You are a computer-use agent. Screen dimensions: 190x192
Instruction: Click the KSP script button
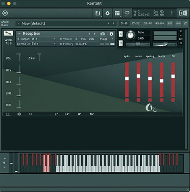[x=170, y=23]
